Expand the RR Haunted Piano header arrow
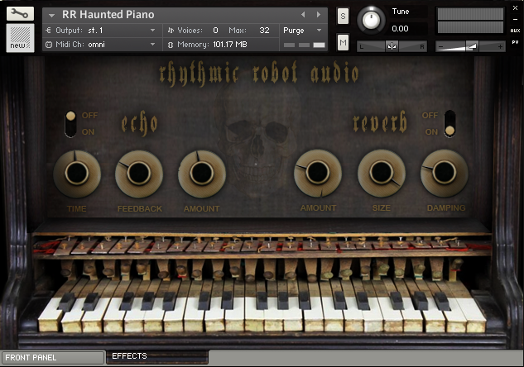The image size is (524, 367). [51, 16]
